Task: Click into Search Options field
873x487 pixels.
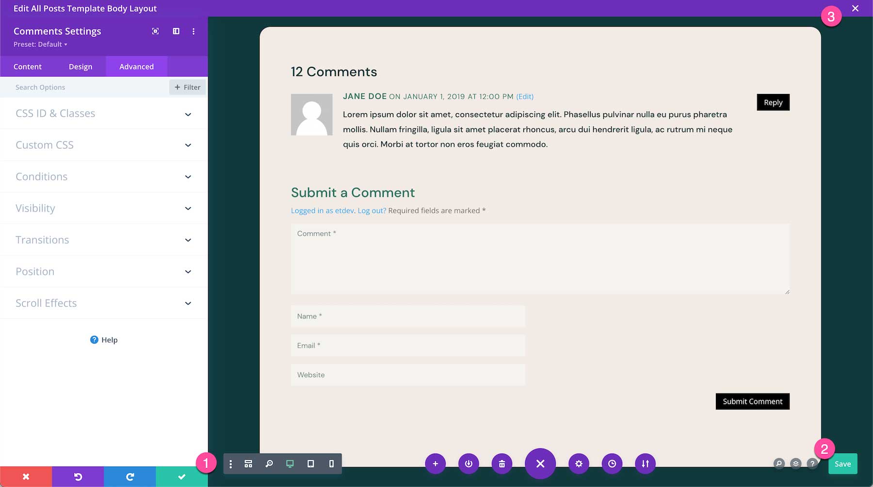Action: 84,87
